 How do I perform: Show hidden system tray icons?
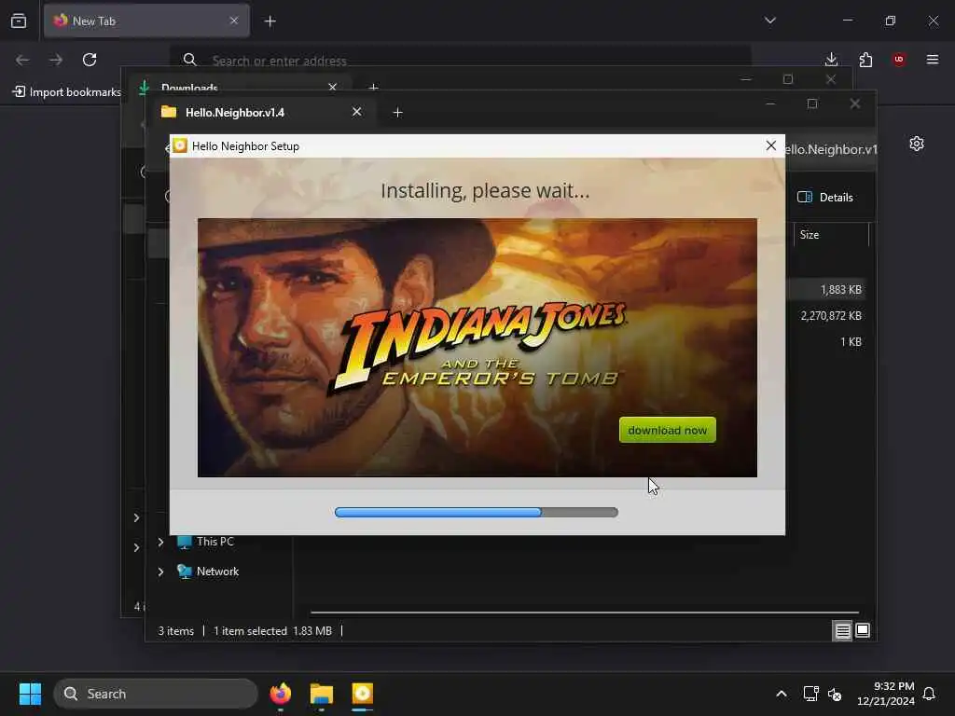point(782,694)
